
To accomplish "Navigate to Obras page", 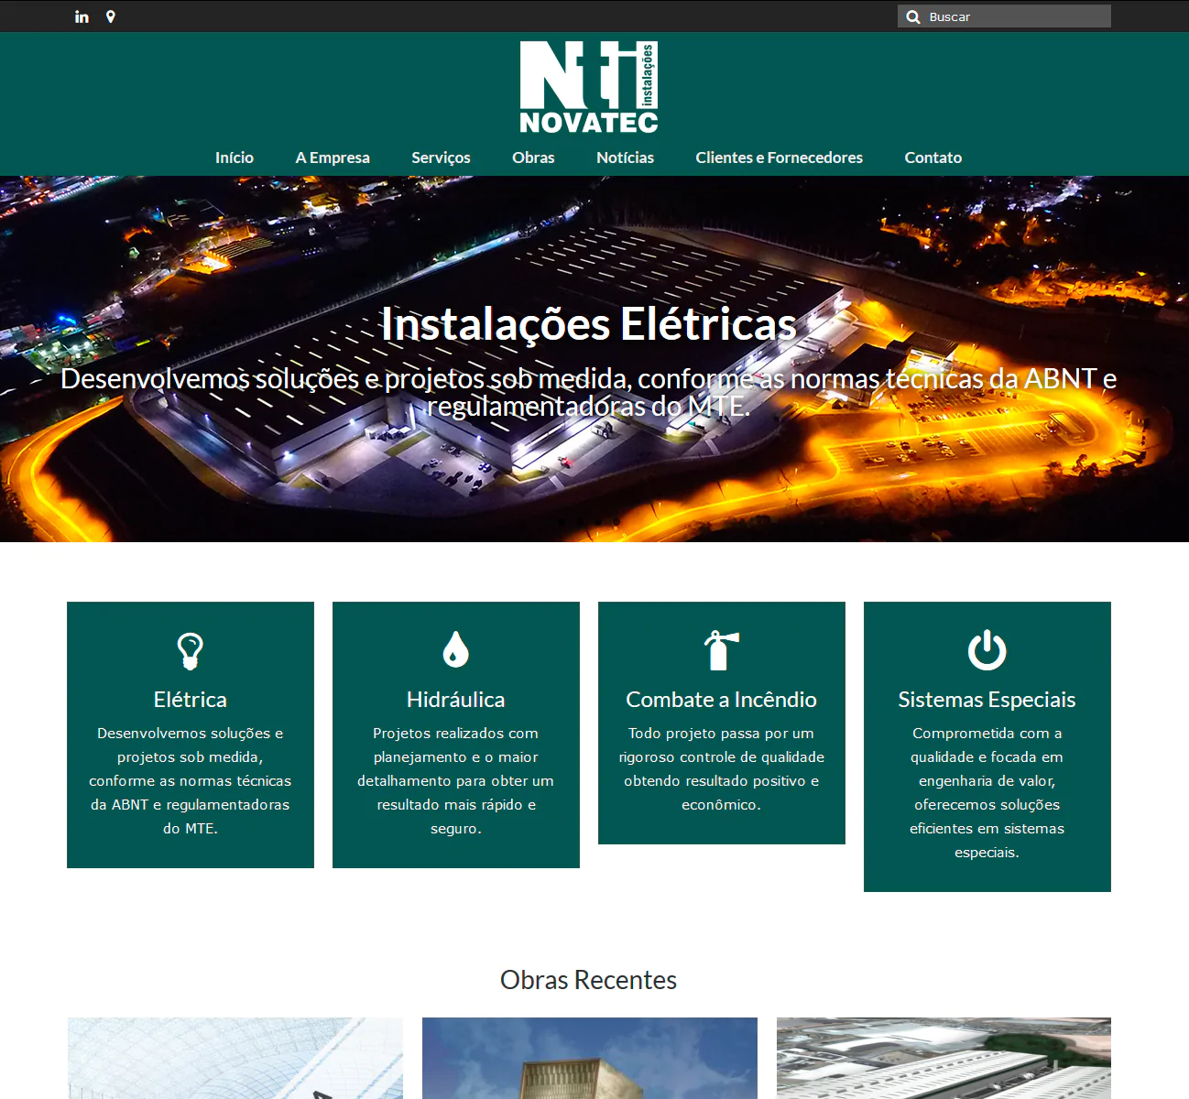I will pyautogui.click(x=533, y=158).
